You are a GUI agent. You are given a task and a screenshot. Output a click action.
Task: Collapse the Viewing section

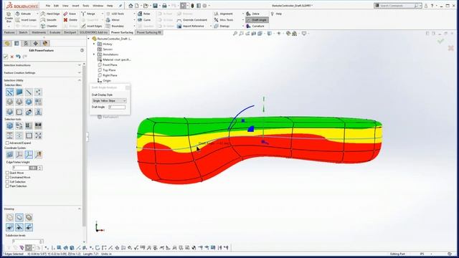(x=80, y=209)
